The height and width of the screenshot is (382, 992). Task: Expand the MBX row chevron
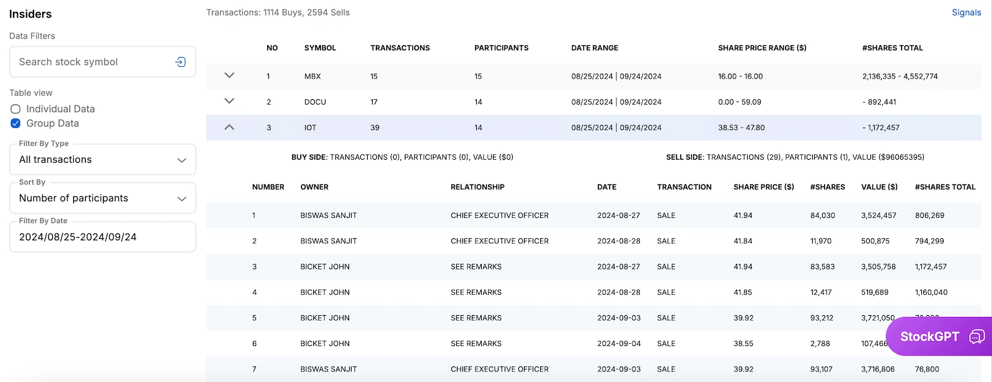(229, 76)
